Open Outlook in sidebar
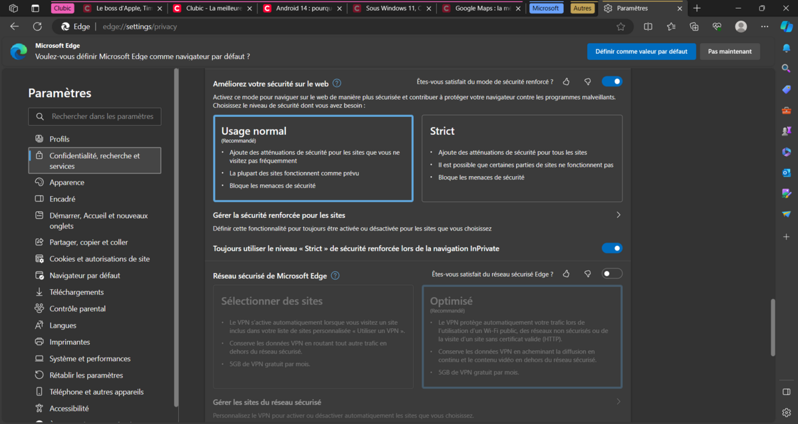 click(x=787, y=173)
